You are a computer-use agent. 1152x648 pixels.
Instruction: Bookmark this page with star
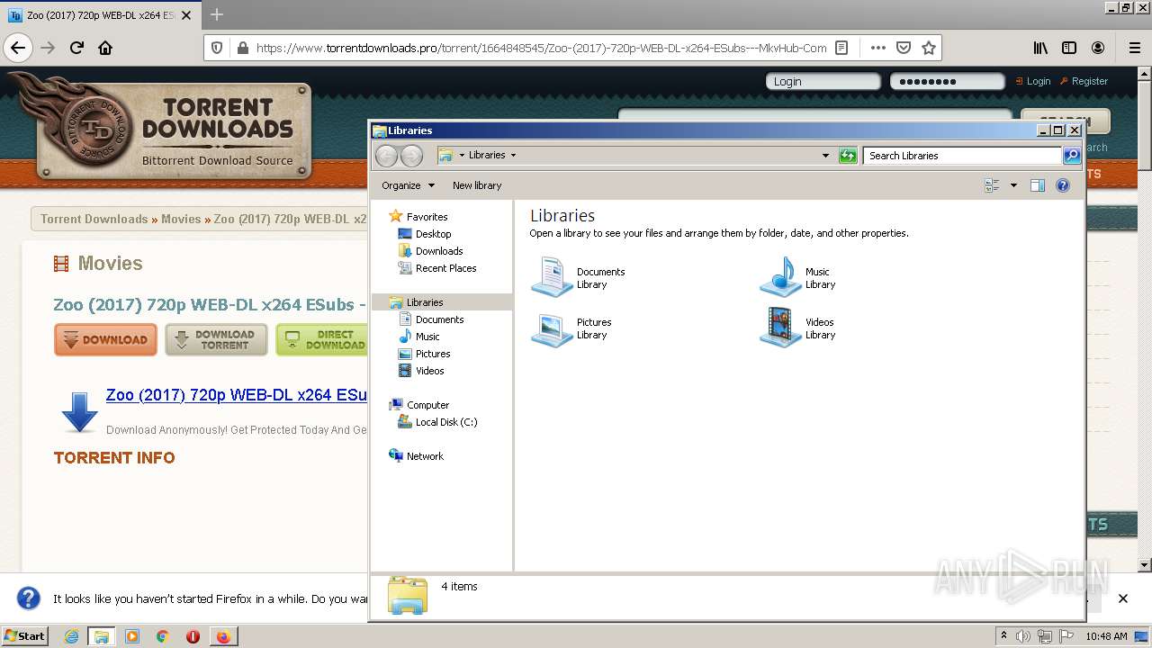coord(929,48)
